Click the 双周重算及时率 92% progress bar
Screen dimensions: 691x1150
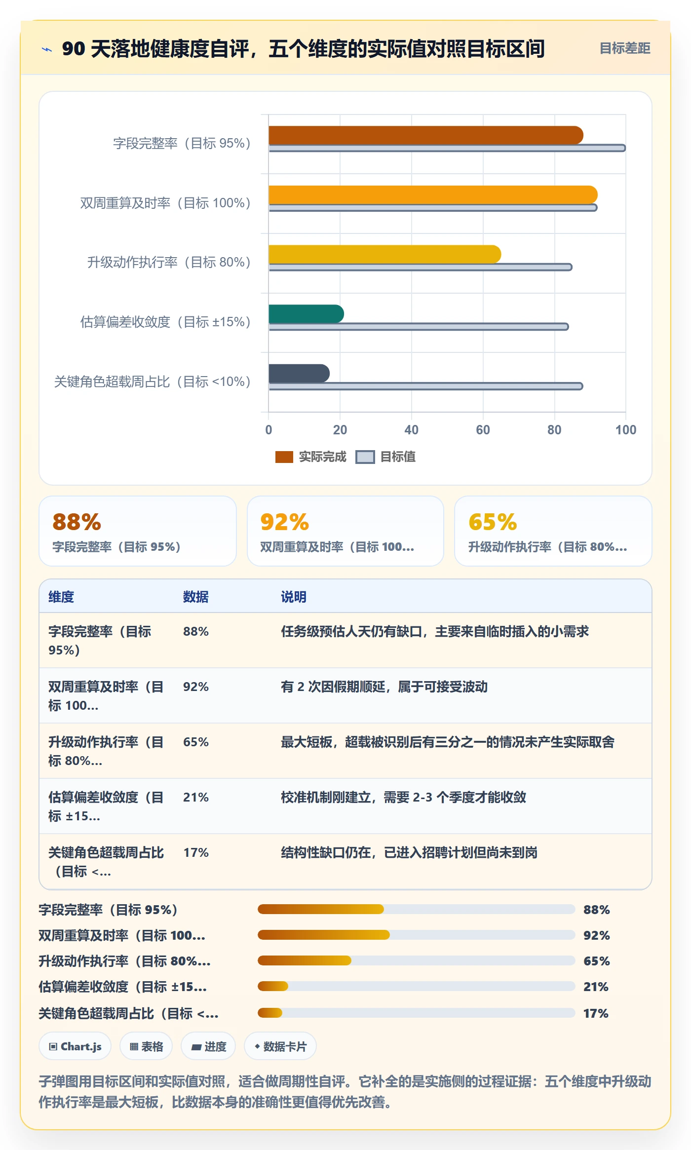pyautogui.click(x=417, y=935)
